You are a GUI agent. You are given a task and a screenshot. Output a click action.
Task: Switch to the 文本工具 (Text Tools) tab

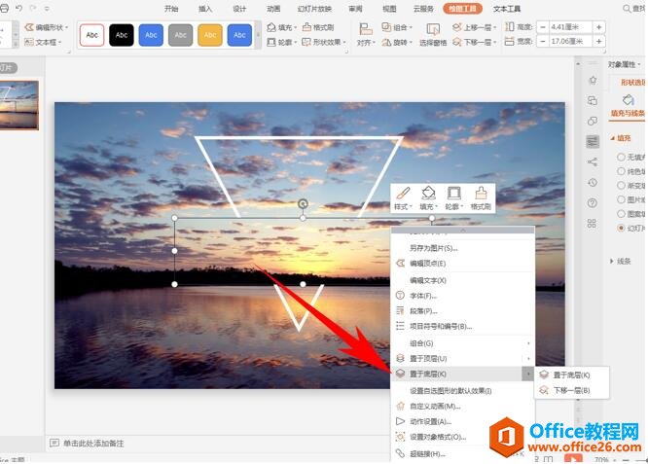pyautogui.click(x=507, y=9)
